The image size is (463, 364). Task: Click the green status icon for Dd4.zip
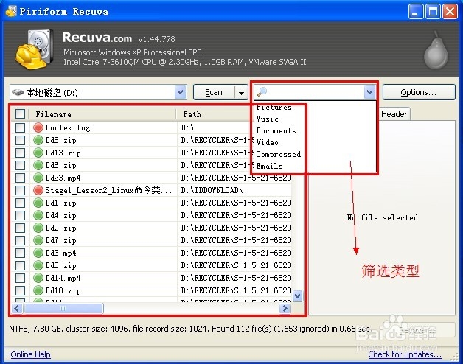[38, 215]
